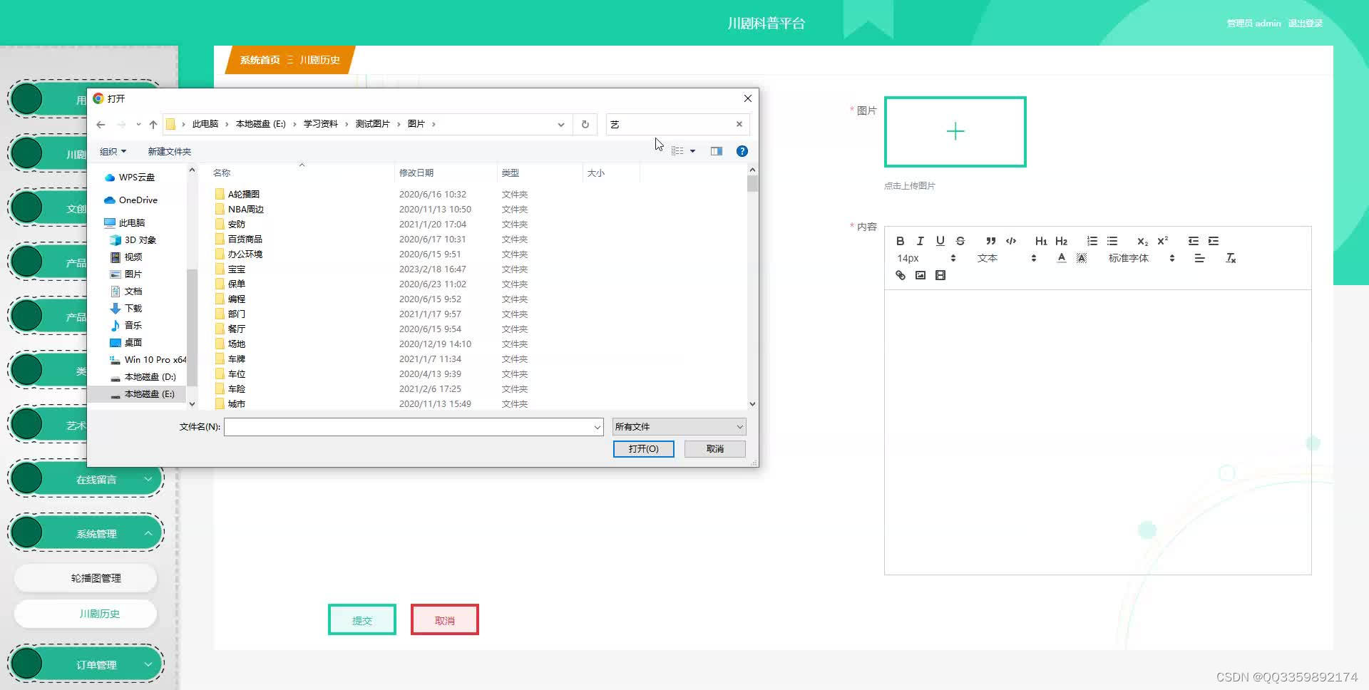The height and width of the screenshot is (690, 1369).
Task: Toggle strikethrough formatting in editor
Action: coord(960,241)
